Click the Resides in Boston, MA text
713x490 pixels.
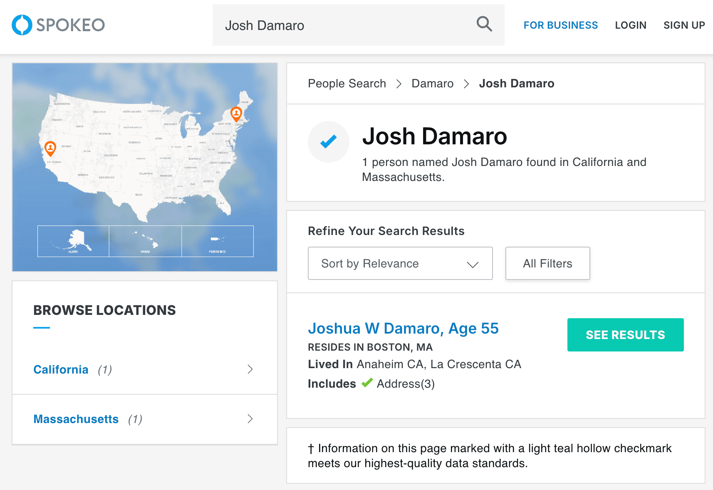[370, 347]
